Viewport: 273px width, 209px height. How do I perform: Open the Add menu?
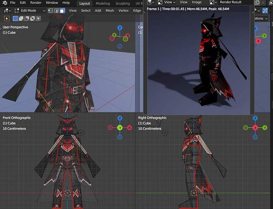coord(98,10)
